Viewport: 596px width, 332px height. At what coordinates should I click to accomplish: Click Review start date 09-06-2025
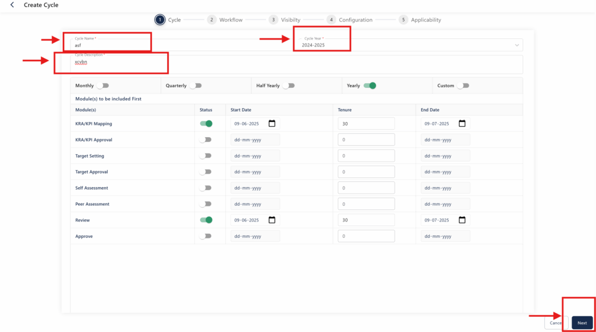247,220
